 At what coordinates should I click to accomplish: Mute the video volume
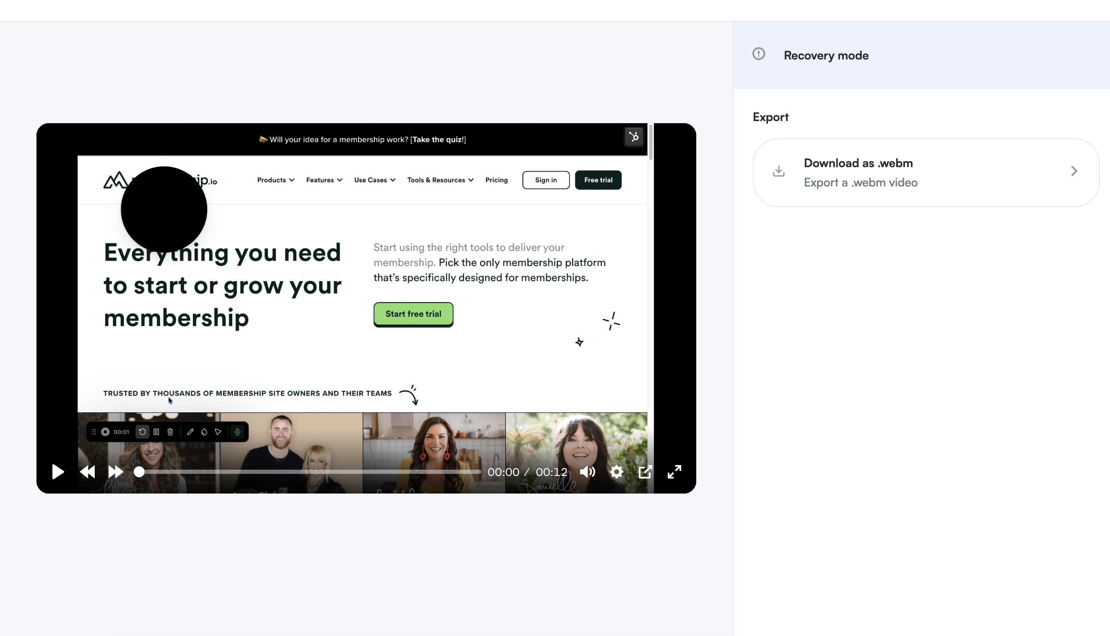[587, 472]
